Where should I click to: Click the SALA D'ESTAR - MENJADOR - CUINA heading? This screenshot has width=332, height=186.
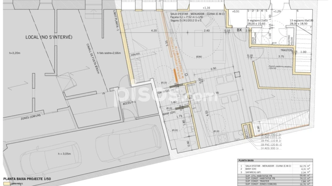click(197, 14)
